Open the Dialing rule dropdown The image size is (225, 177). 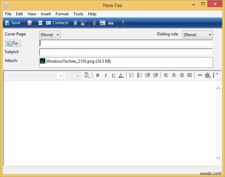[197, 34]
